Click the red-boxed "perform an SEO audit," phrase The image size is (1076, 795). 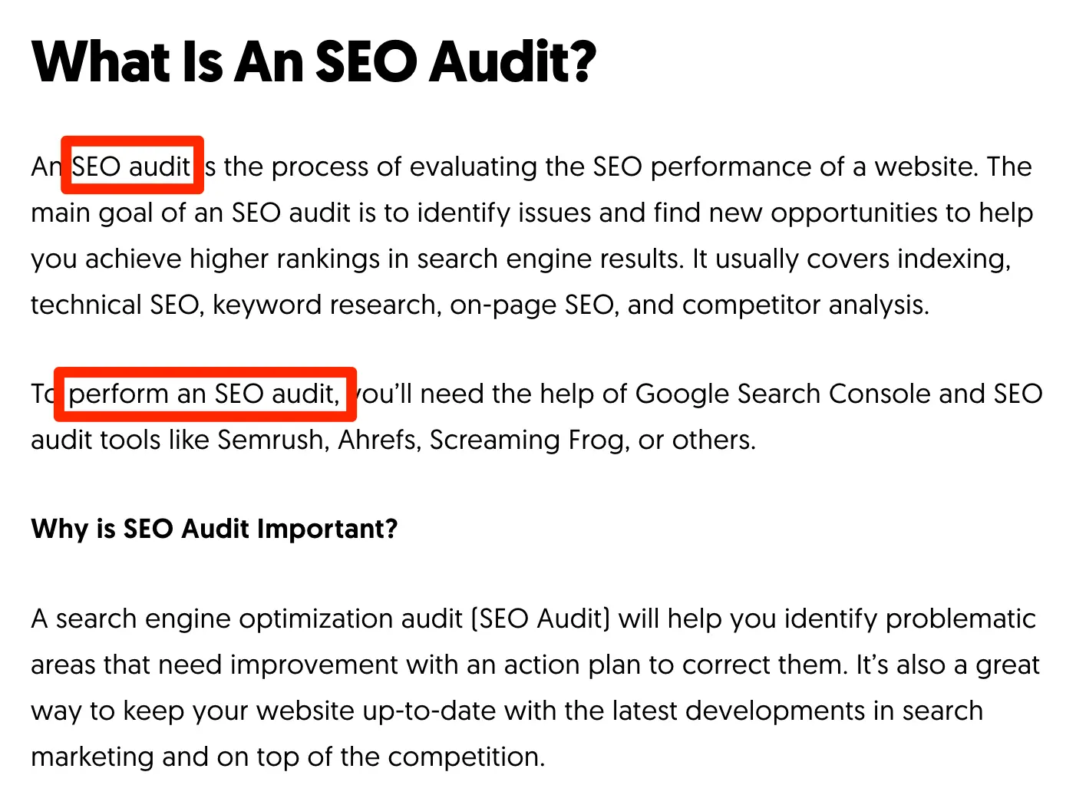204,394
